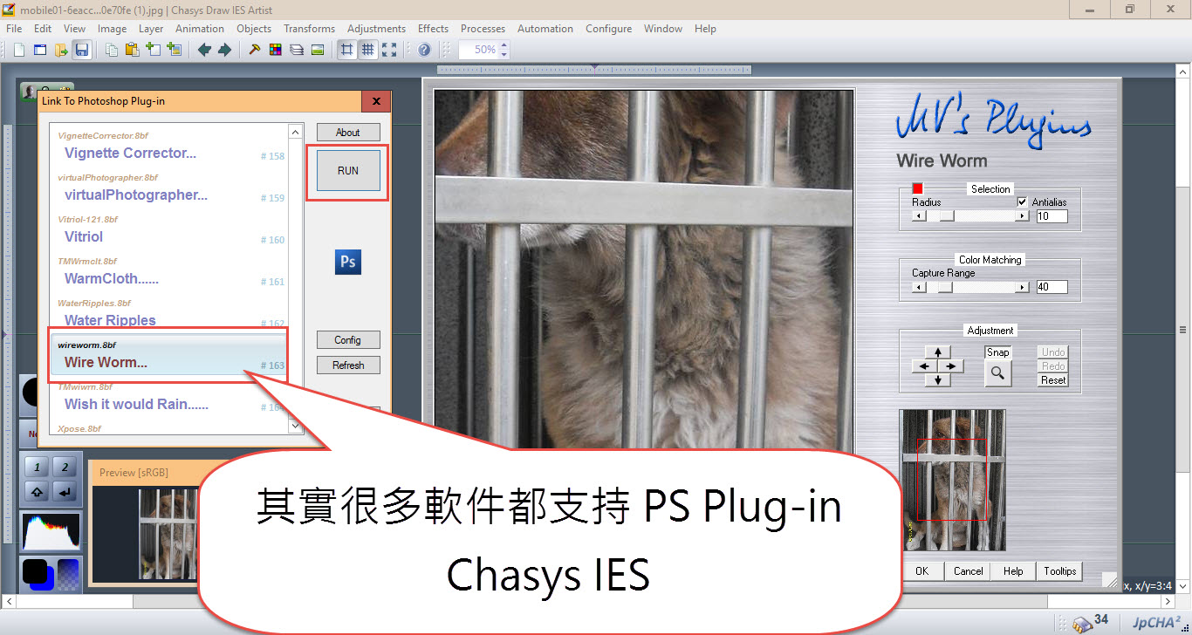
Task: Click the Open file folder icon
Action: pyautogui.click(x=61, y=50)
